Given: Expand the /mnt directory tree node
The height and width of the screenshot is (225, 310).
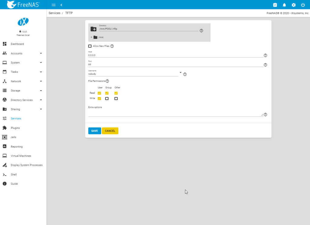Looking at the screenshot, I should 92,37.
